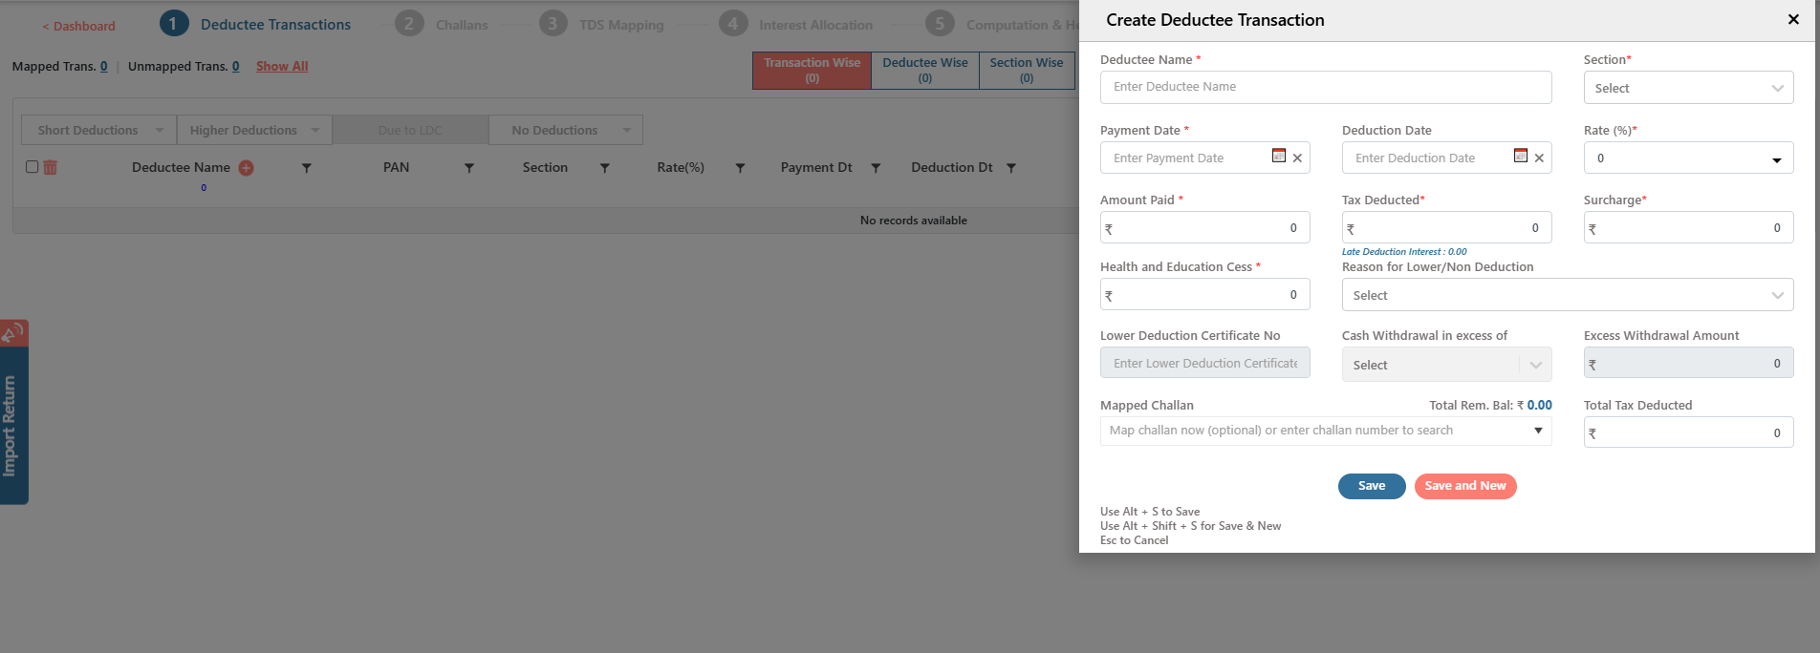Open the Deduction Date calendar picker

click(1521, 156)
